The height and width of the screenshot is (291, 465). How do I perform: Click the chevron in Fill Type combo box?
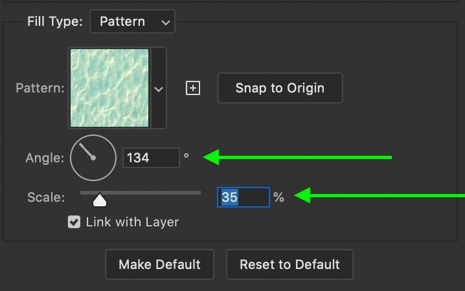click(x=166, y=22)
